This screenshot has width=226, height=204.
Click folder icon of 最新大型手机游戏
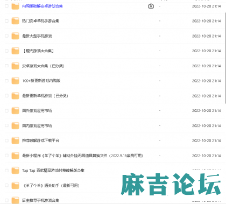(x=15, y=36)
